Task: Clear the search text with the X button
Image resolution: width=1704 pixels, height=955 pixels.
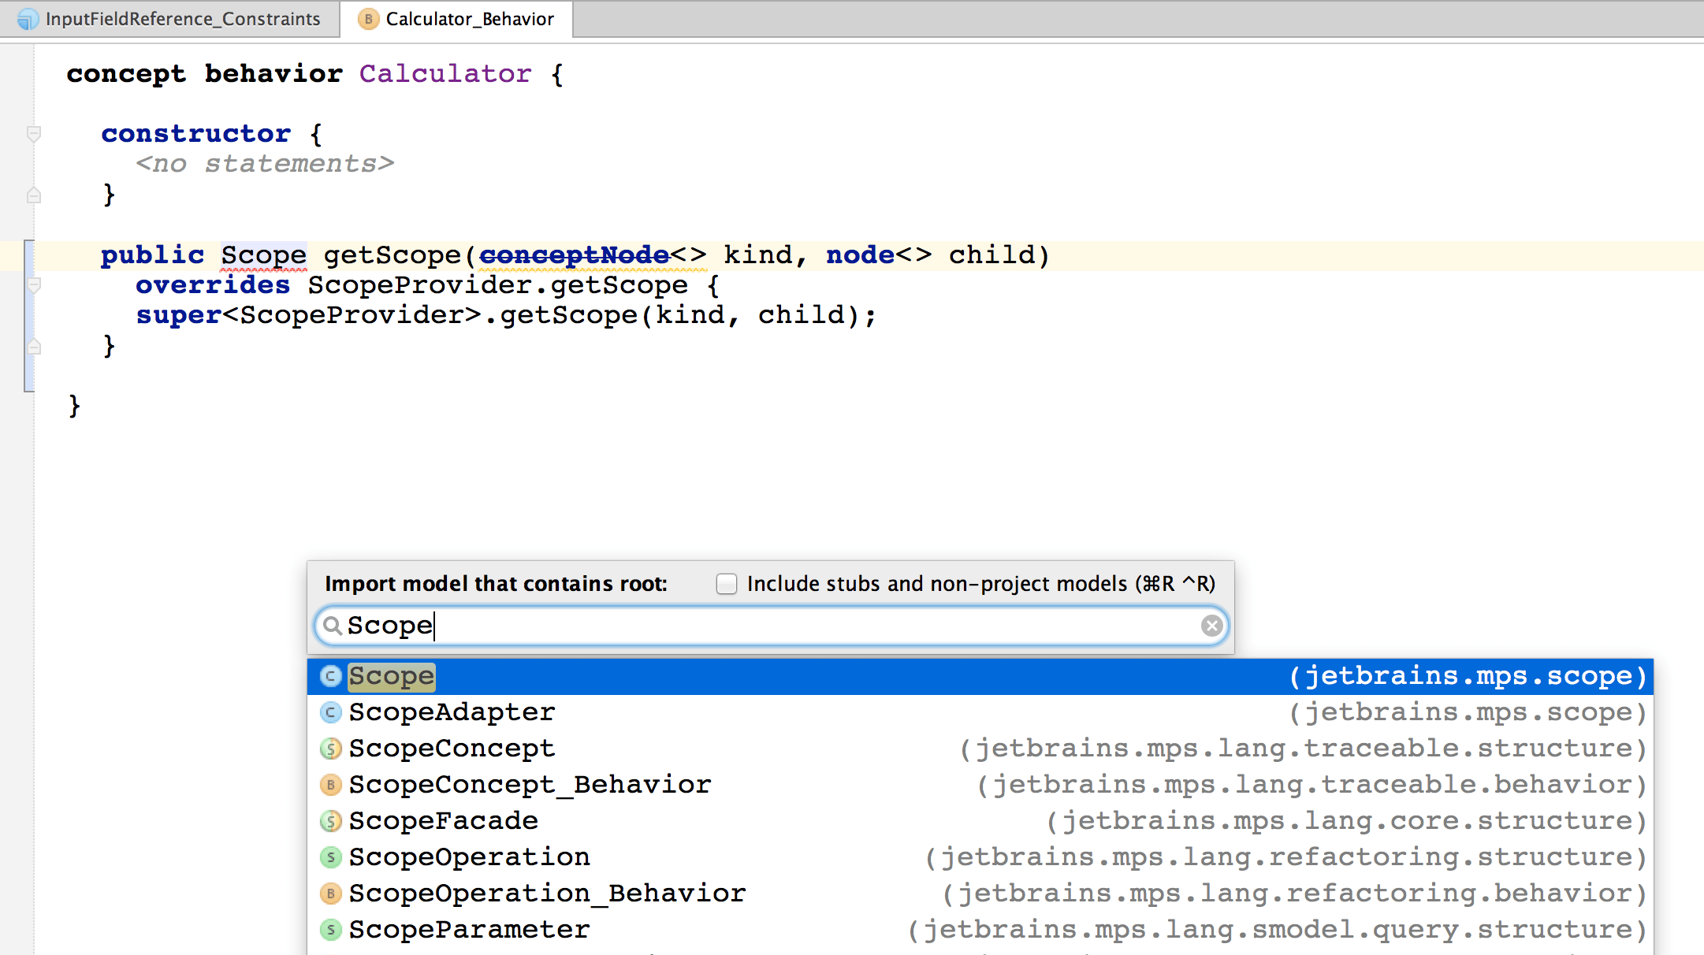Action: pos(1211,626)
